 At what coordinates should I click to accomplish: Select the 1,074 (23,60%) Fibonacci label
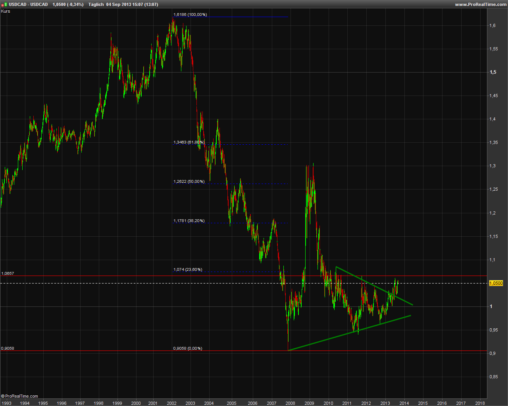coord(188,269)
